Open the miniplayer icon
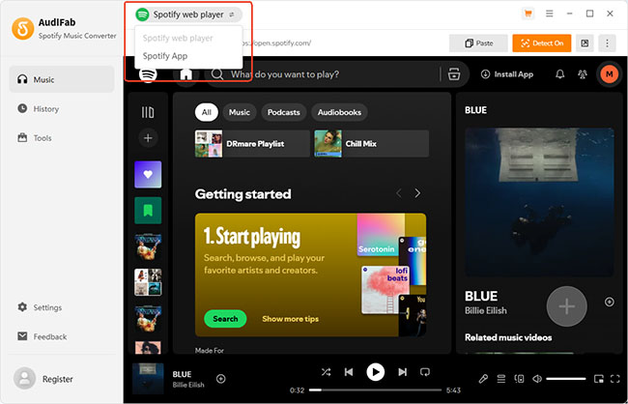Viewport: 628px width, 404px height. pos(598,379)
